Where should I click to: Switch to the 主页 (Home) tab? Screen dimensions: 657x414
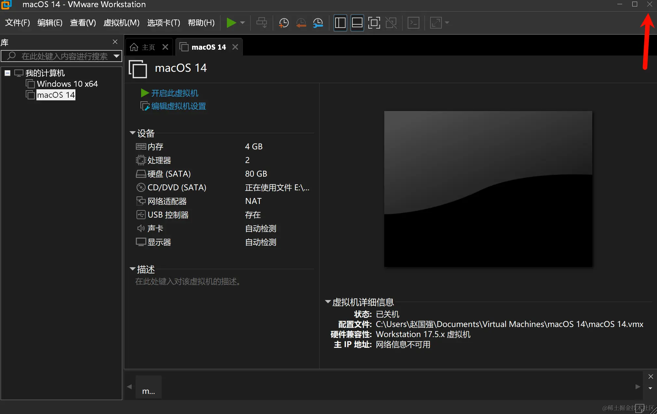pos(147,47)
